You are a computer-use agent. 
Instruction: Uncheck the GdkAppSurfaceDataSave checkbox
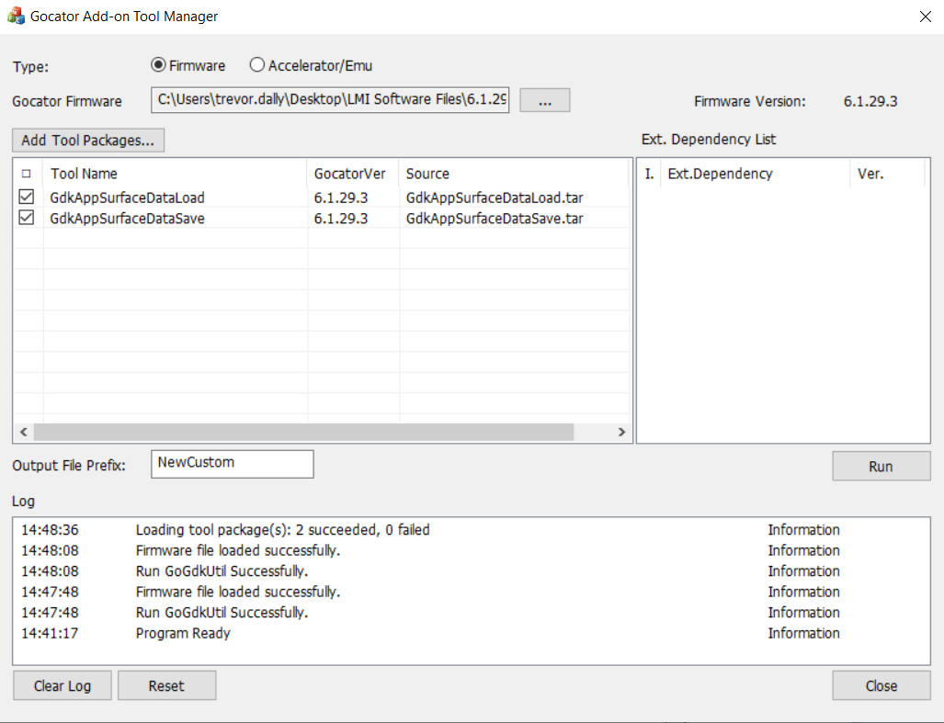point(27,217)
